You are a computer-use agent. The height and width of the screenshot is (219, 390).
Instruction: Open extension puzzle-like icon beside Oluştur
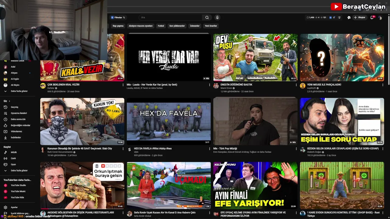pyautogui.click(x=349, y=18)
